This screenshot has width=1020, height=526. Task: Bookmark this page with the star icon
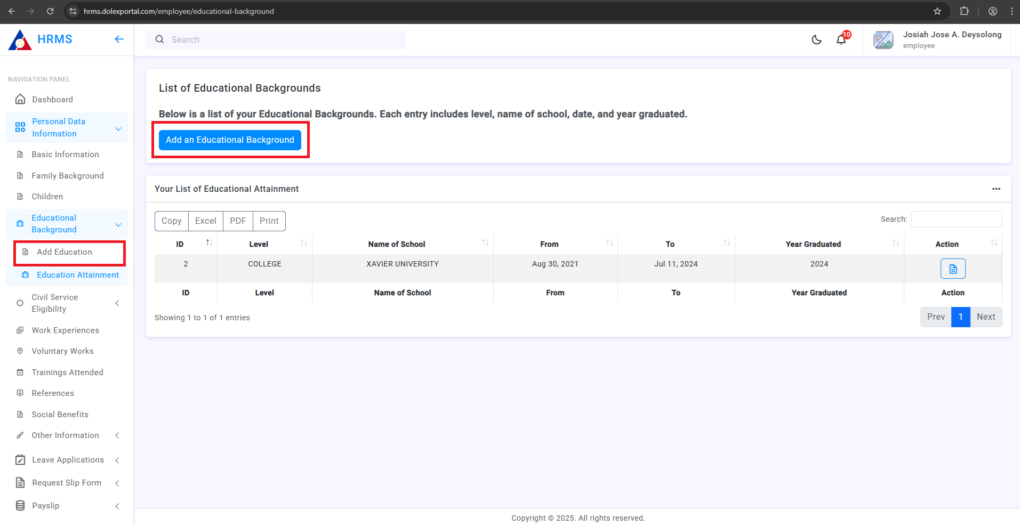click(x=937, y=11)
